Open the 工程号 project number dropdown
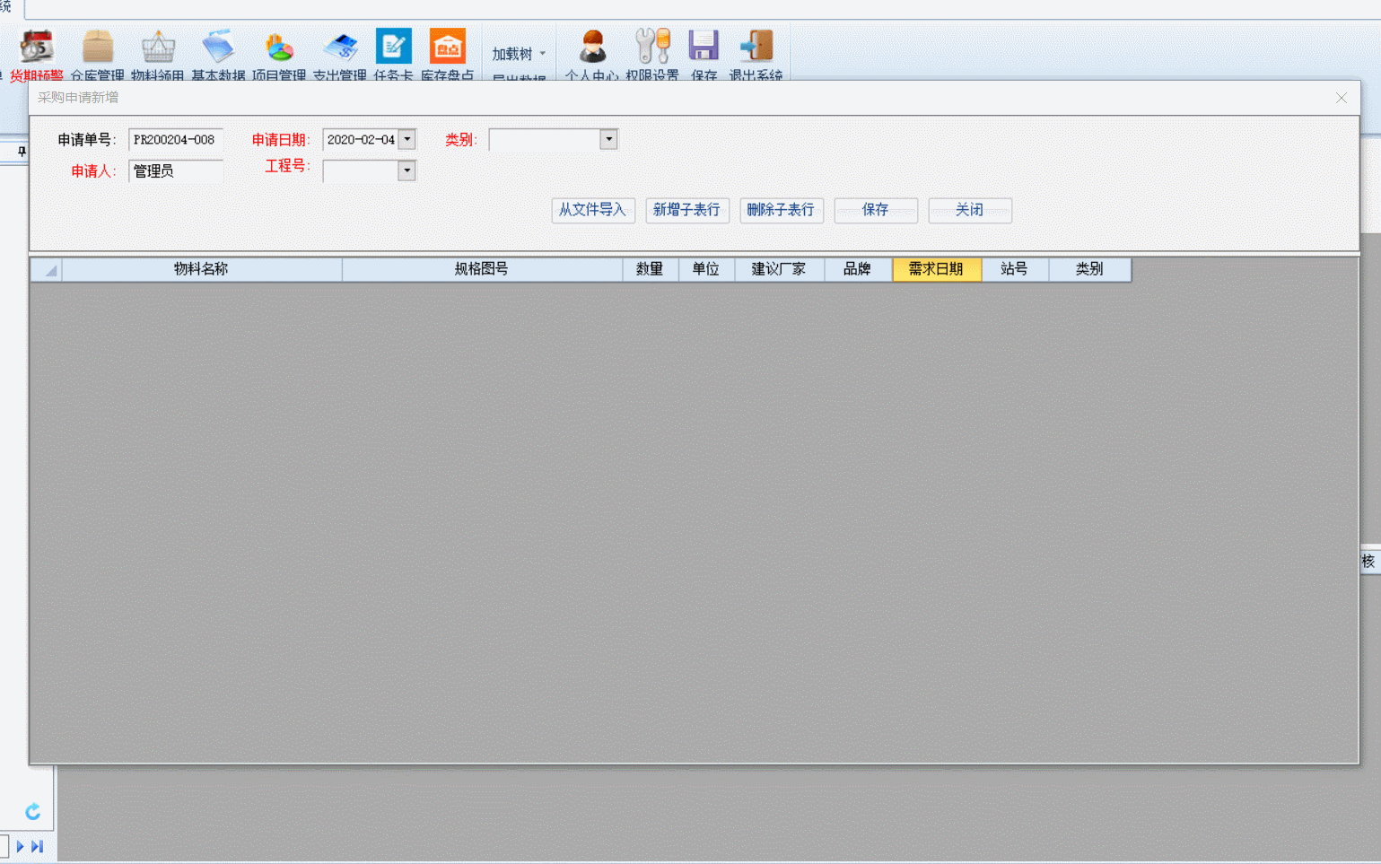 click(406, 171)
